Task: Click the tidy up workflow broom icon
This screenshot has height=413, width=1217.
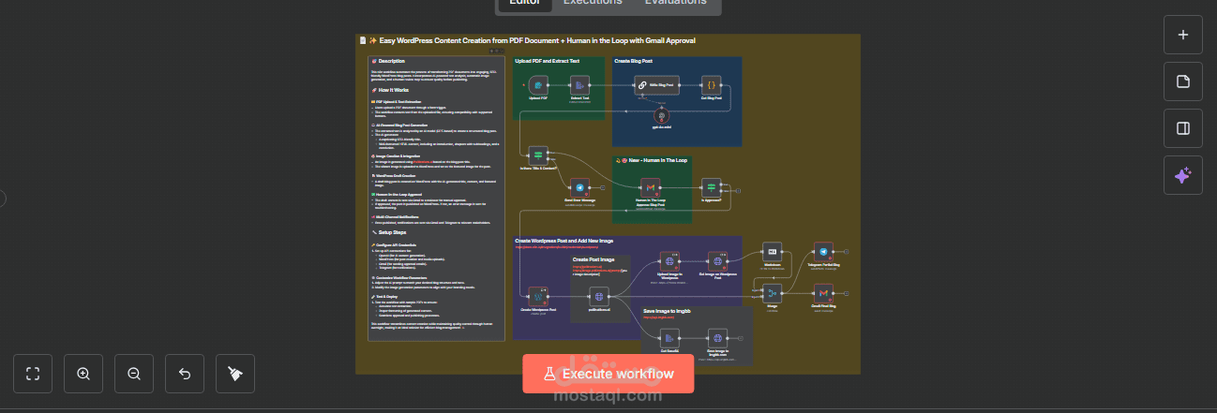Action: (x=235, y=374)
